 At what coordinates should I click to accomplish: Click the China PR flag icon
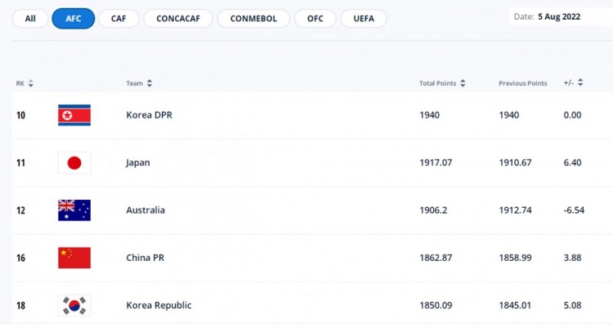pyautogui.click(x=74, y=258)
